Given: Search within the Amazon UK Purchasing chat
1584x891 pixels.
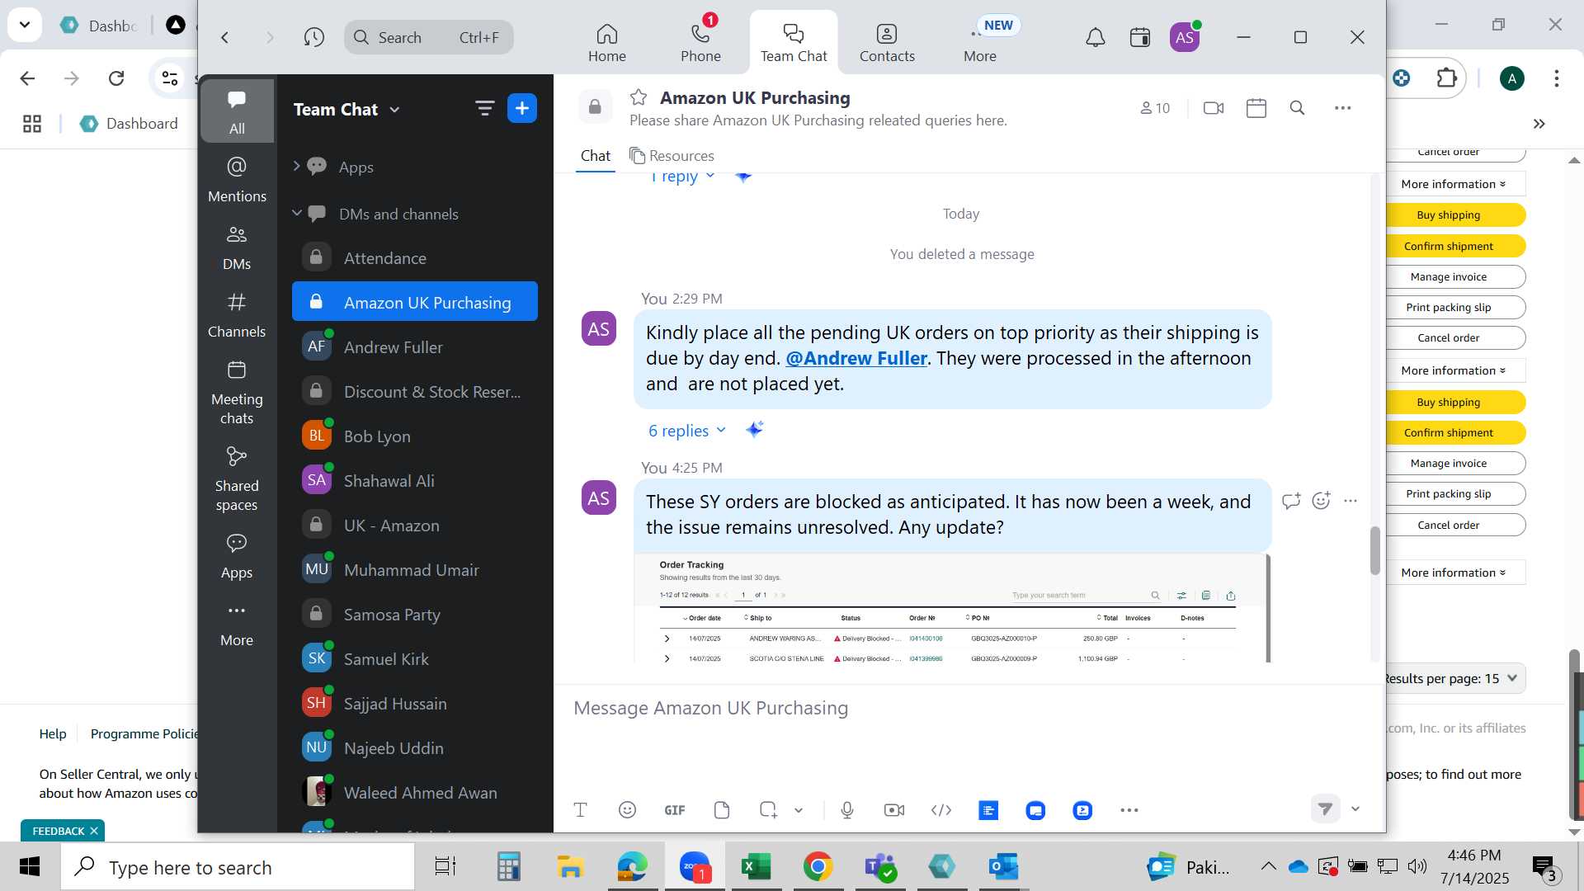Looking at the screenshot, I should coord(1297,108).
